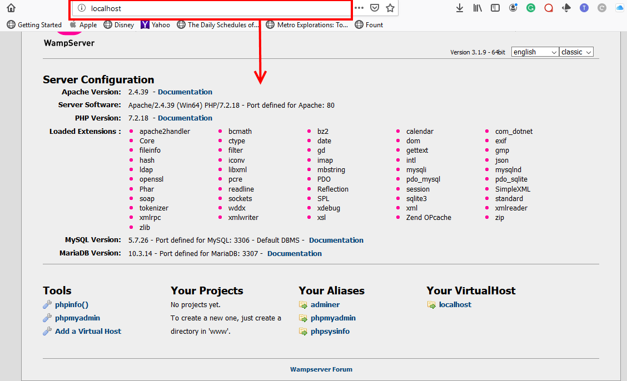This screenshot has height=381, width=627.
Task: Click the Reflection extension text
Action: coord(333,189)
